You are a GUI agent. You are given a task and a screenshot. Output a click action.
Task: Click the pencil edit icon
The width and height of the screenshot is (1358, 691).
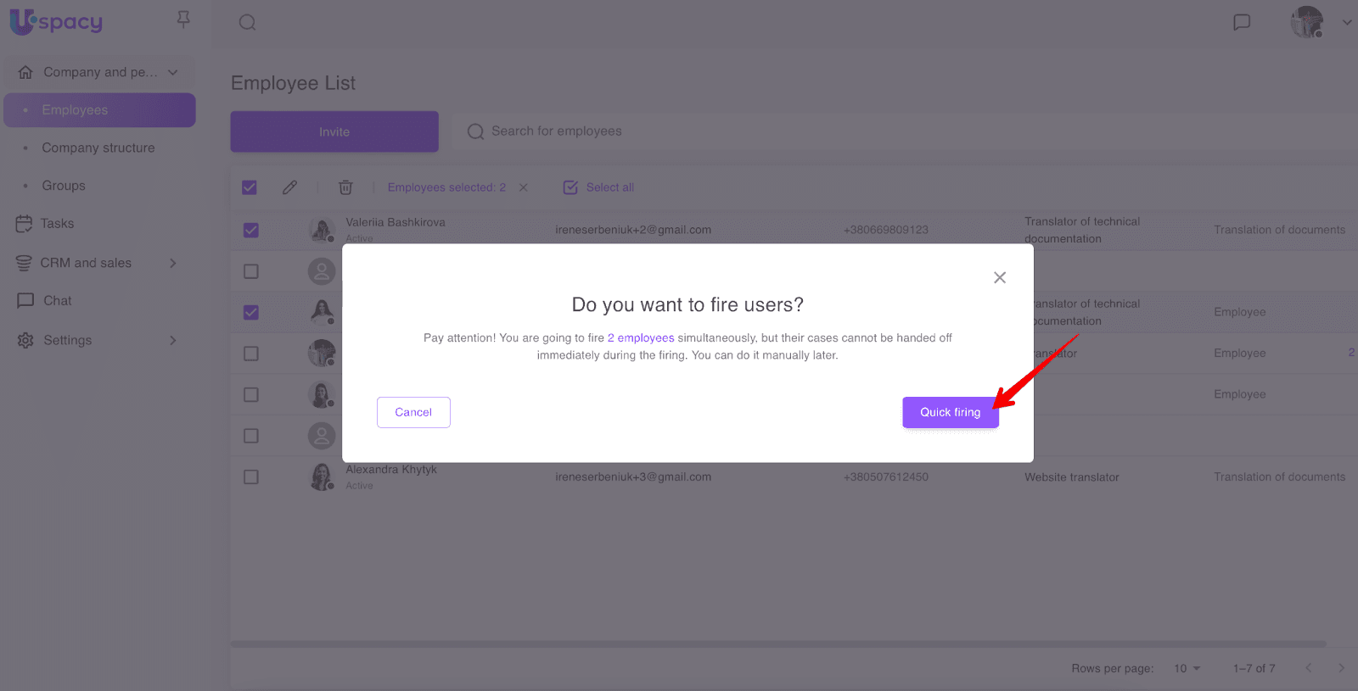coord(290,187)
